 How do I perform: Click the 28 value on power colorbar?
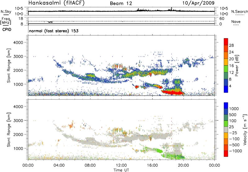coord(231,45)
